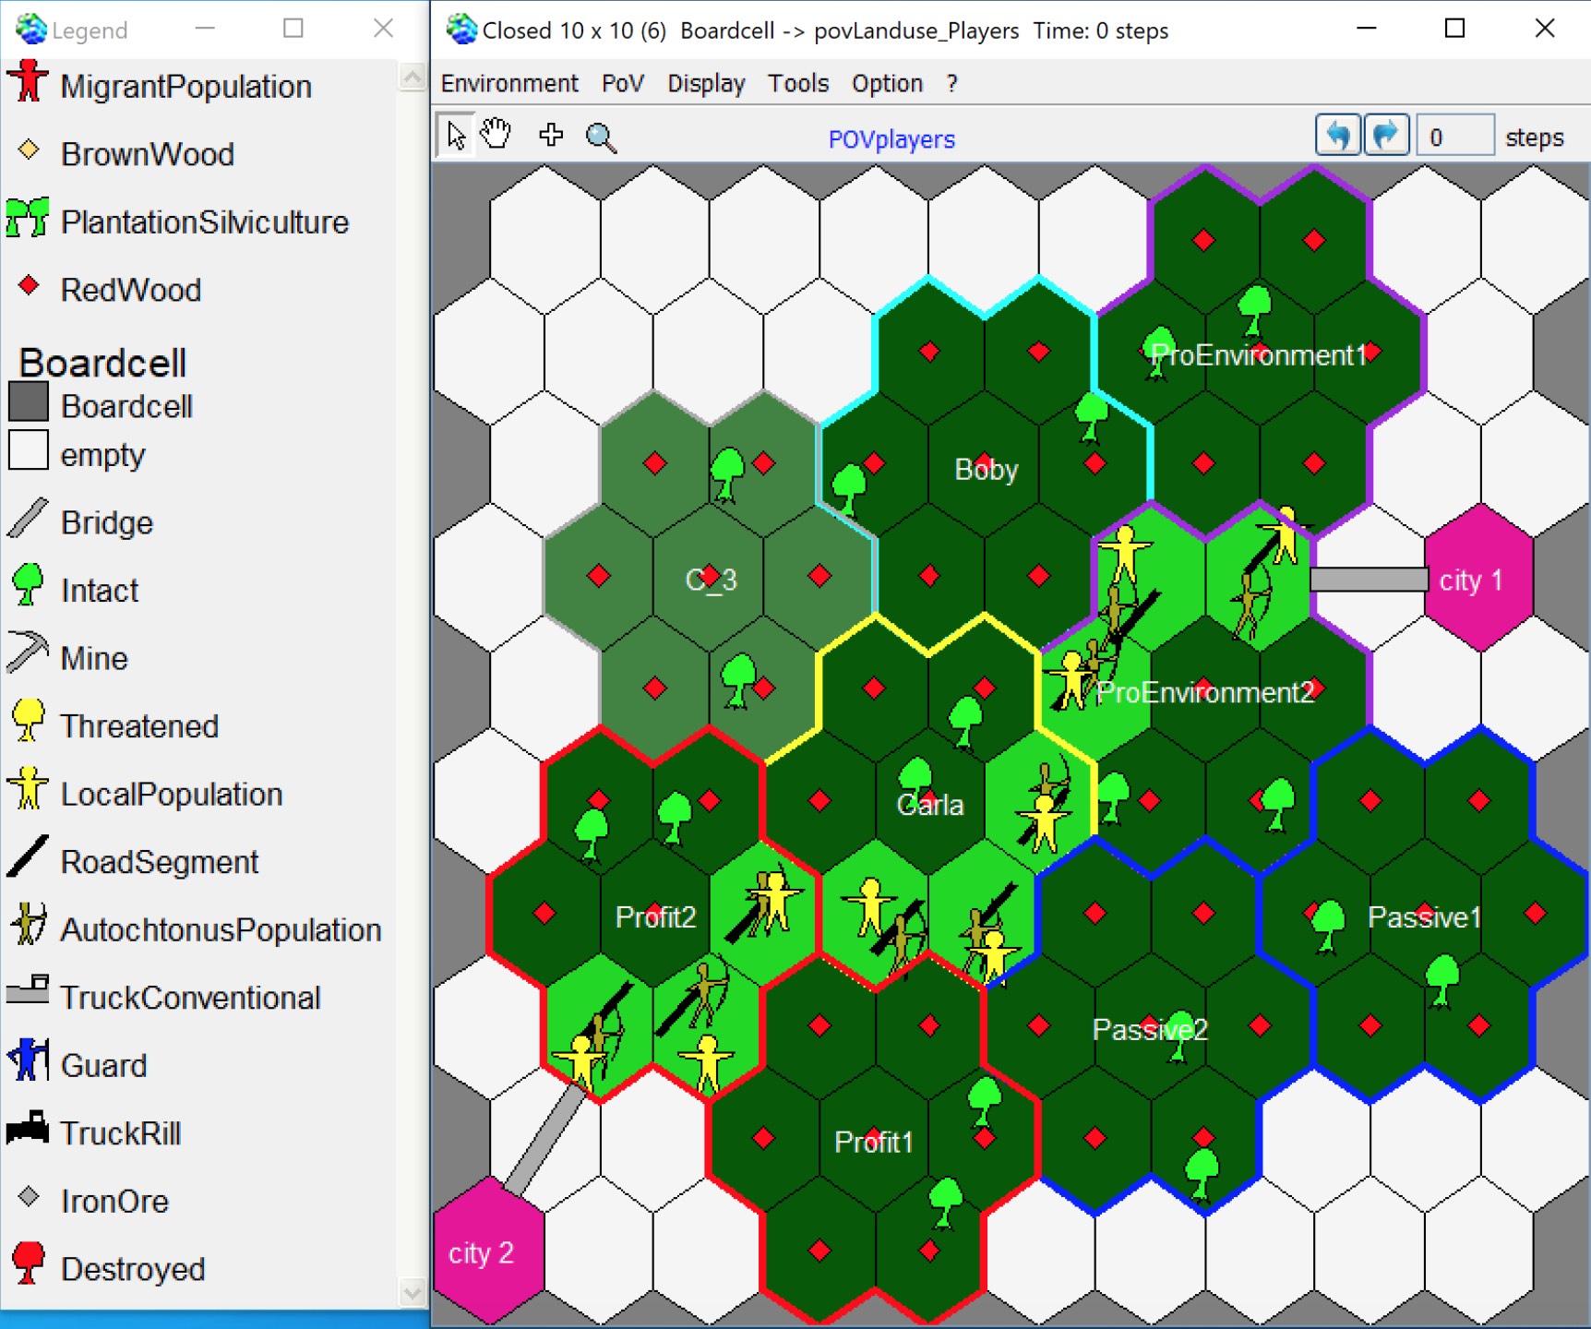Undo the last simulation step
This screenshot has width=1591, height=1329.
coord(1337,135)
